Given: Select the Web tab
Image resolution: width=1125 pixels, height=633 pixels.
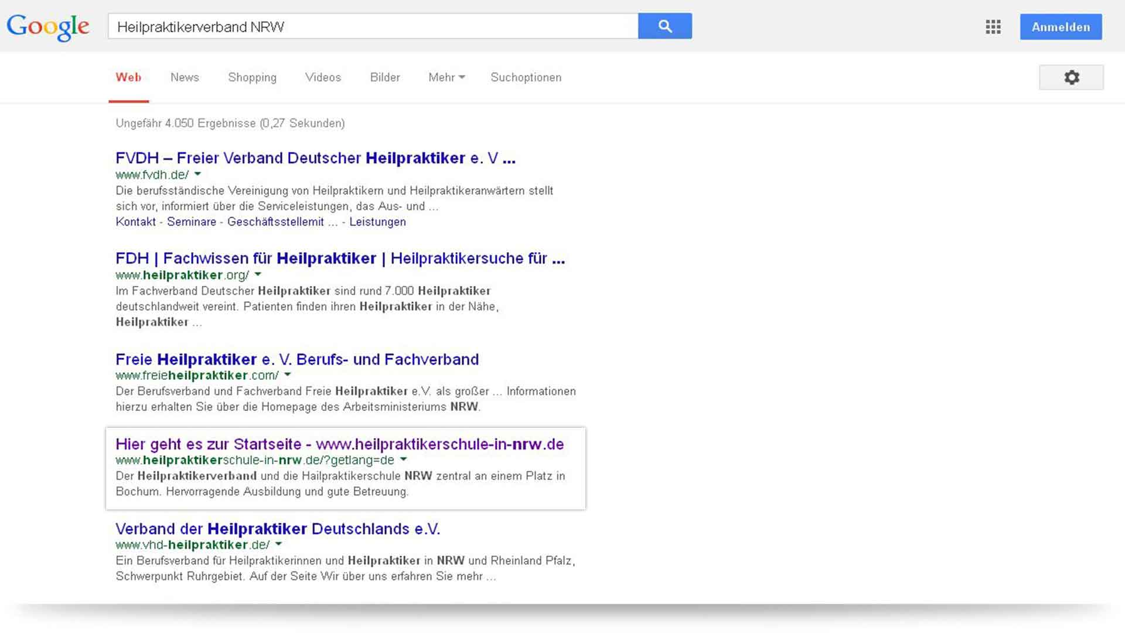Looking at the screenshot, I should tap(128, 77).
